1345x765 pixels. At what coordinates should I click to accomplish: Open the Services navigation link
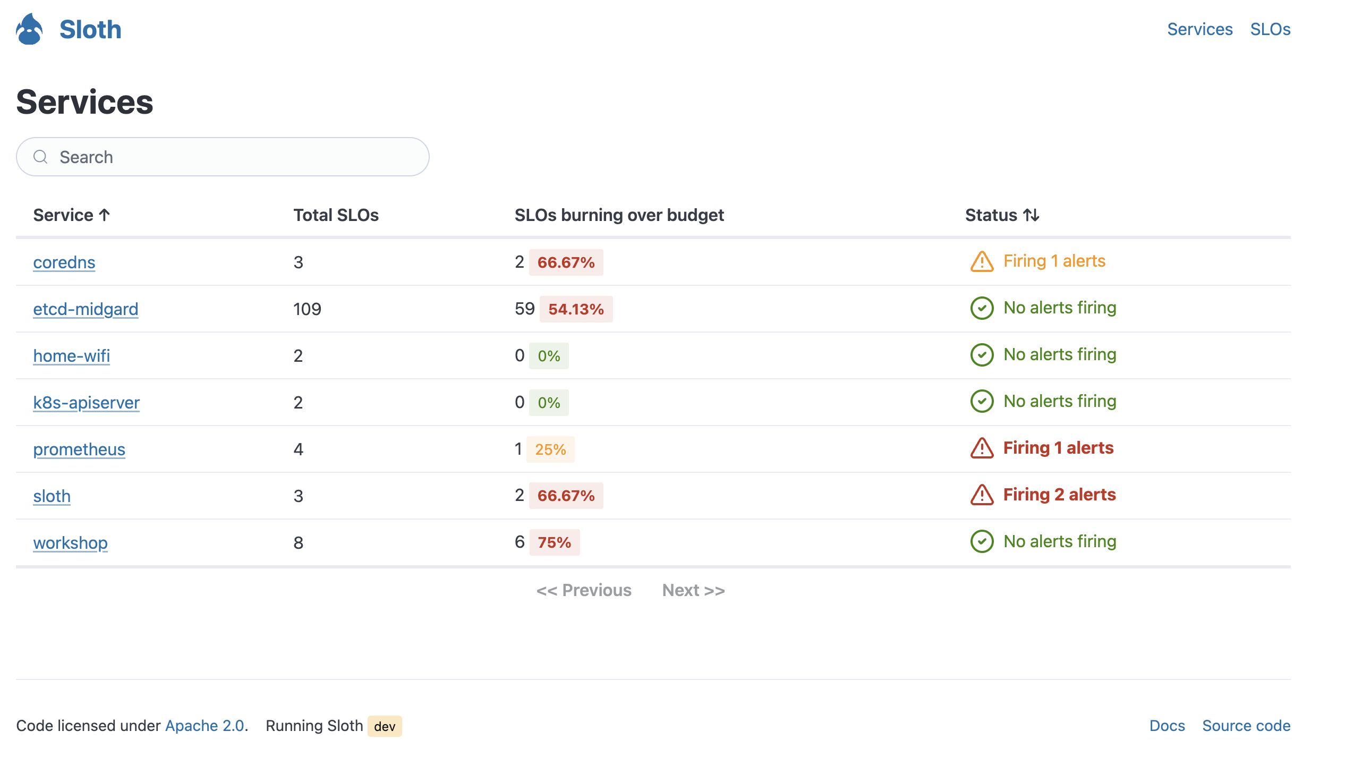pos(1199,29)
